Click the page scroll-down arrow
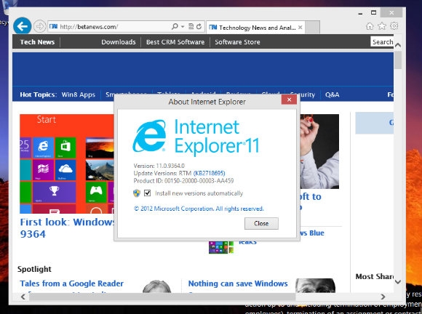Screen dimensions: 422x314 [398, 281]
